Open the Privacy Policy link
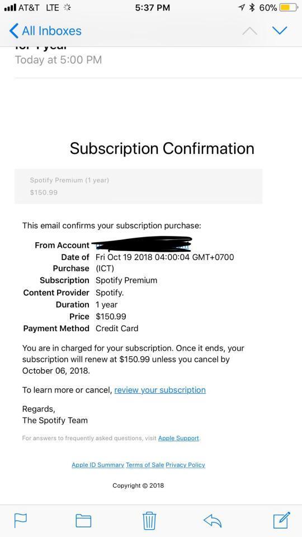The image size is (302, 537). (185, 465)
